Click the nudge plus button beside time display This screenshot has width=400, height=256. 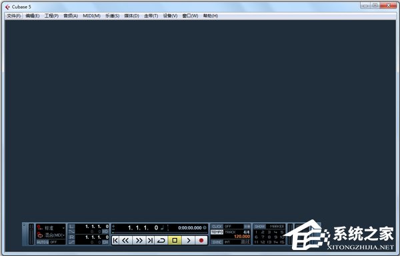coord(113,226)
